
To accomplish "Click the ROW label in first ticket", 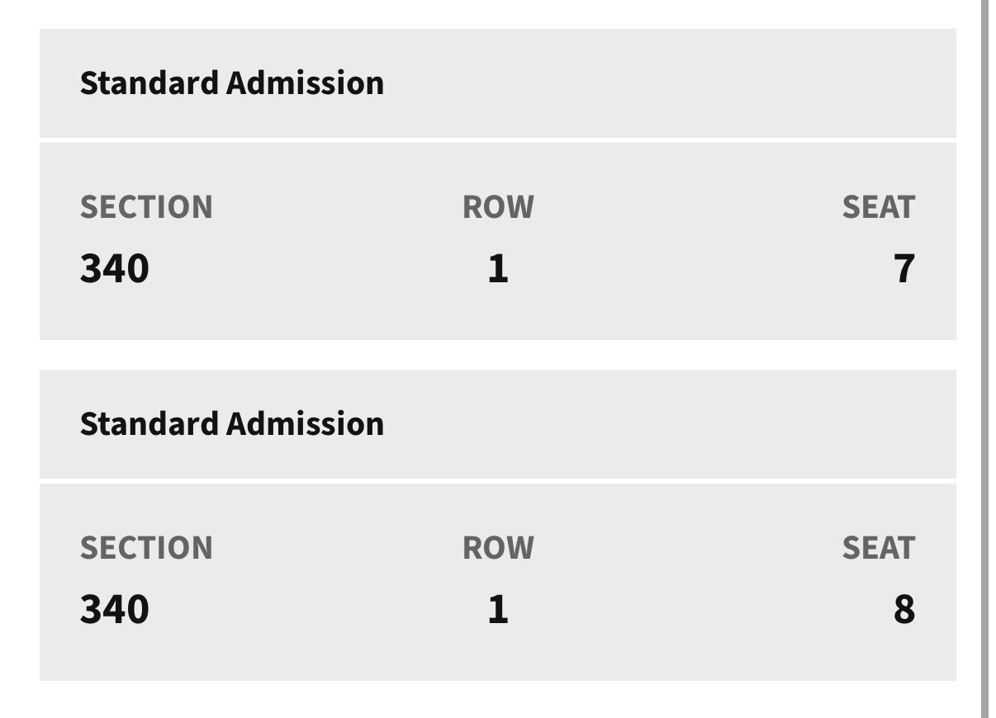I will (x=498, y=207).
